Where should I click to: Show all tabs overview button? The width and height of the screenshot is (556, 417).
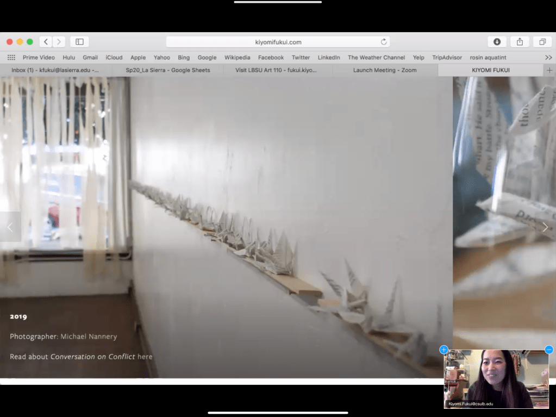tap(542, 42)
